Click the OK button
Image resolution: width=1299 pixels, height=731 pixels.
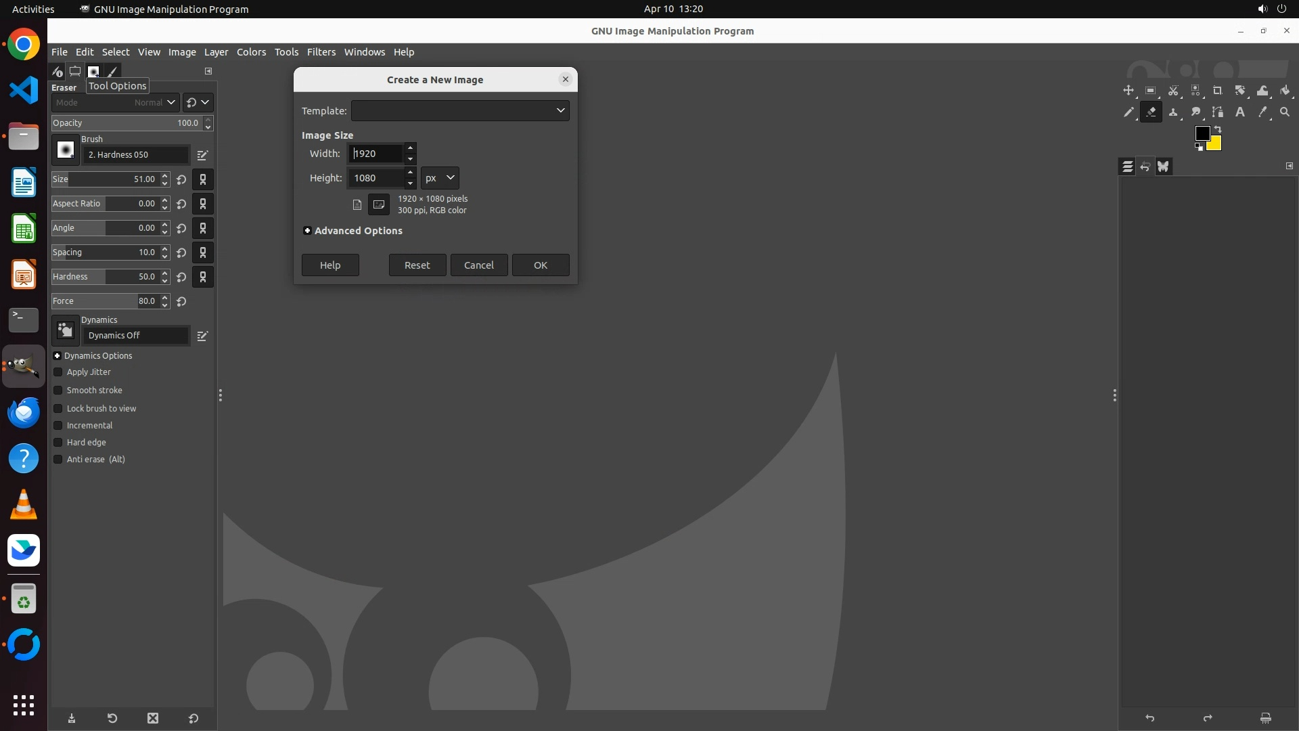[x=540, y=265]
